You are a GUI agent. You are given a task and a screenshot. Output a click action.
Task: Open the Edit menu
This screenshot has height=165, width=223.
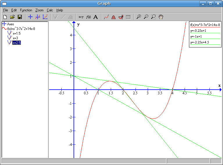(14, 10)
